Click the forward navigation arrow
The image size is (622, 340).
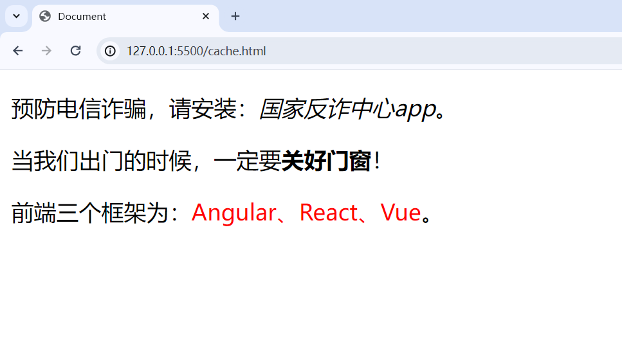46,51
